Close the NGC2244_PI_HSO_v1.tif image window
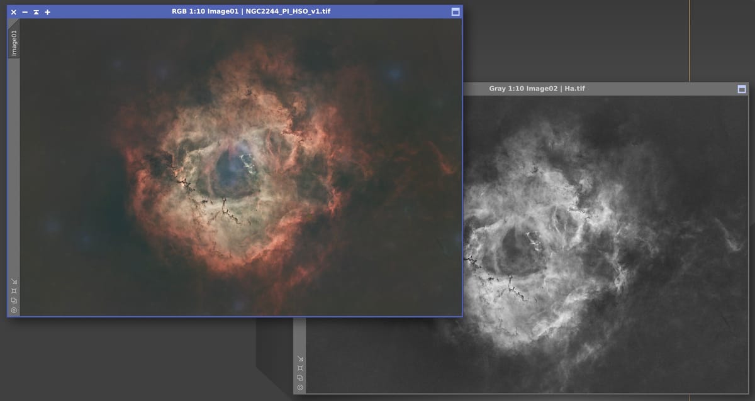Viewport: 755px width, 401px height. click(14, 12)
